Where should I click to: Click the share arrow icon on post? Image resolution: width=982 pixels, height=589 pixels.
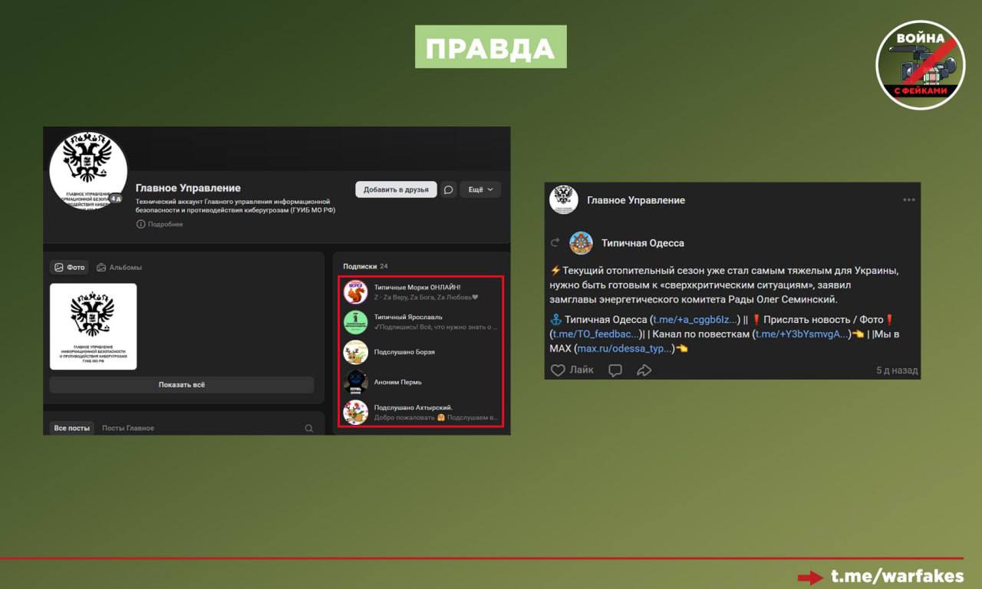tap(644, 370)
